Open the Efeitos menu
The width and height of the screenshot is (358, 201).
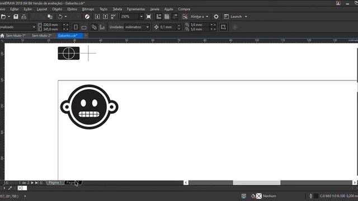coord(72,9)
